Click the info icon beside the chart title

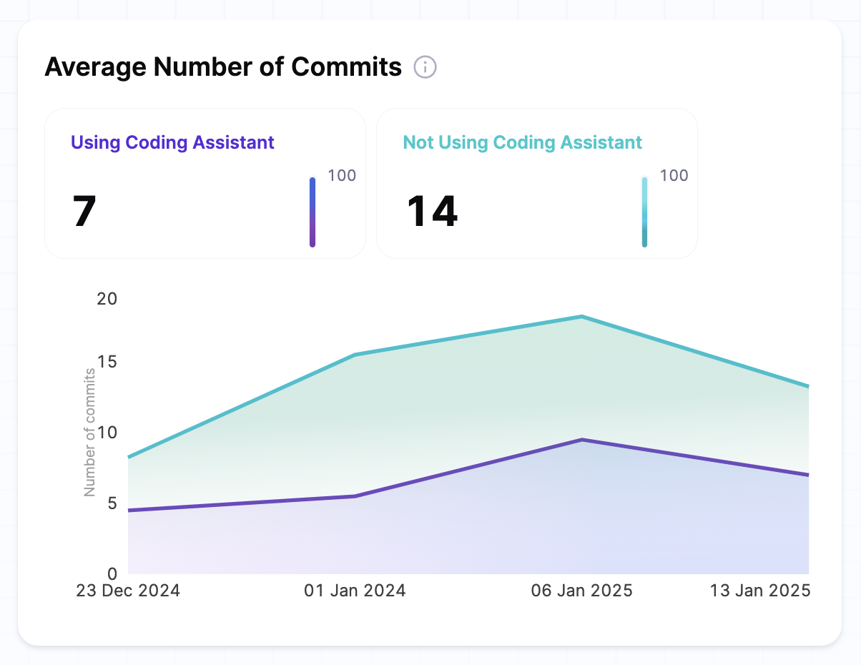pyautogui.click(x=425, y=67)
